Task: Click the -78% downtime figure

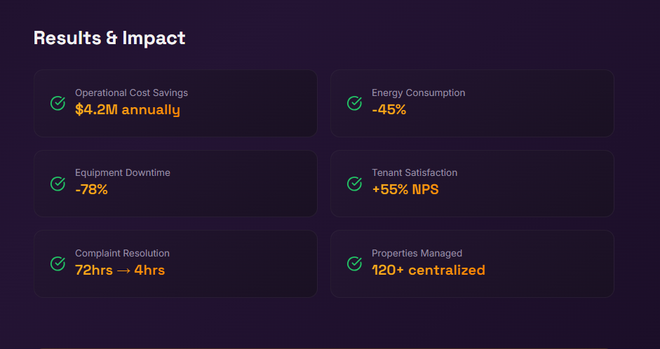Action: click(91, 190)
